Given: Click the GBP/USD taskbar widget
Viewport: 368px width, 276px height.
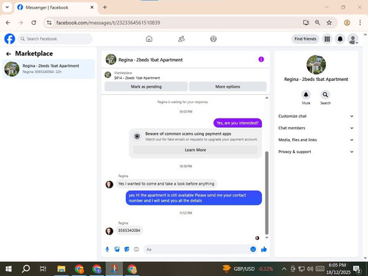Looking at the screenshot, I should click(x=248, y=269).
